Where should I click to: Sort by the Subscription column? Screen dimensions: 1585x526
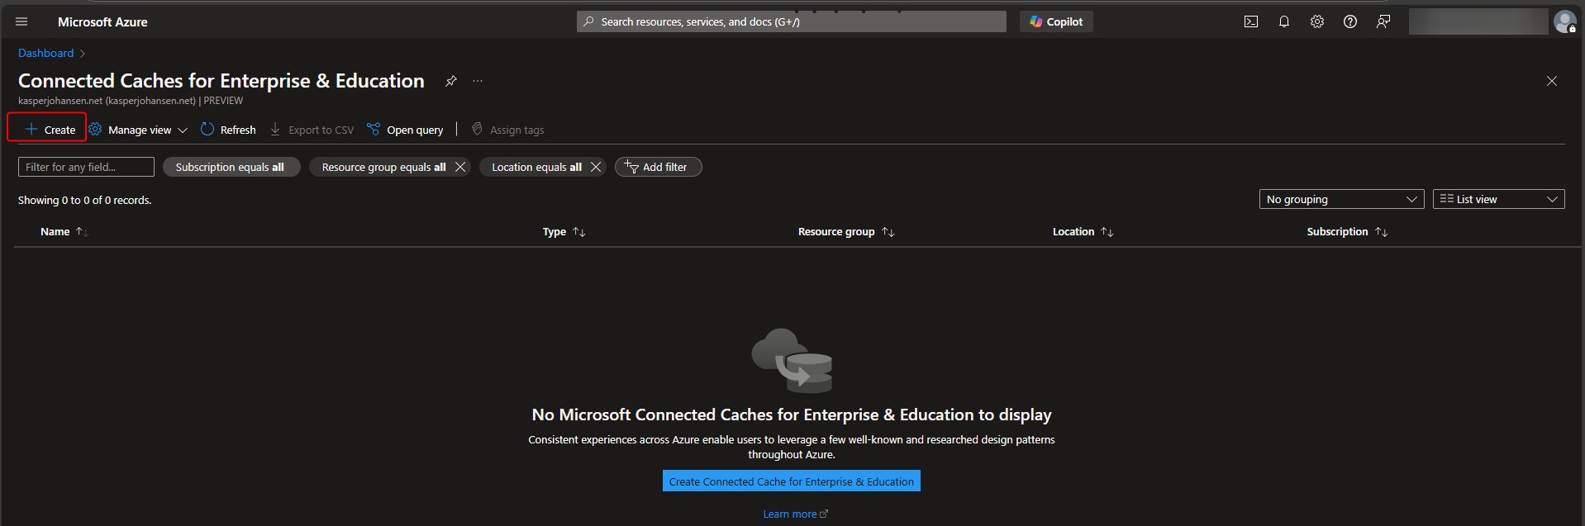point(1347,232)
